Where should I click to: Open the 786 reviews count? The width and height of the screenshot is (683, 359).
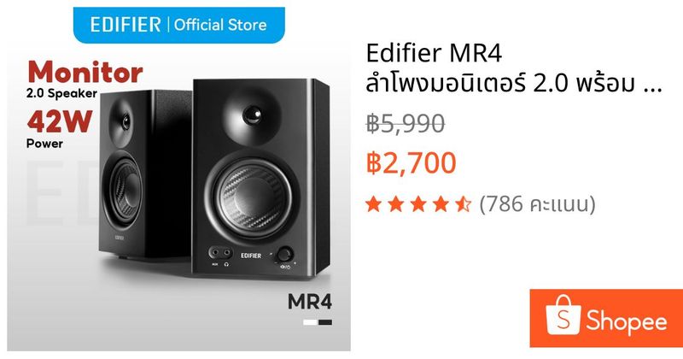click(x=537, y=203)
